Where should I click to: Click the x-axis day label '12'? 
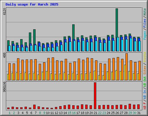[x=56, y=113]
